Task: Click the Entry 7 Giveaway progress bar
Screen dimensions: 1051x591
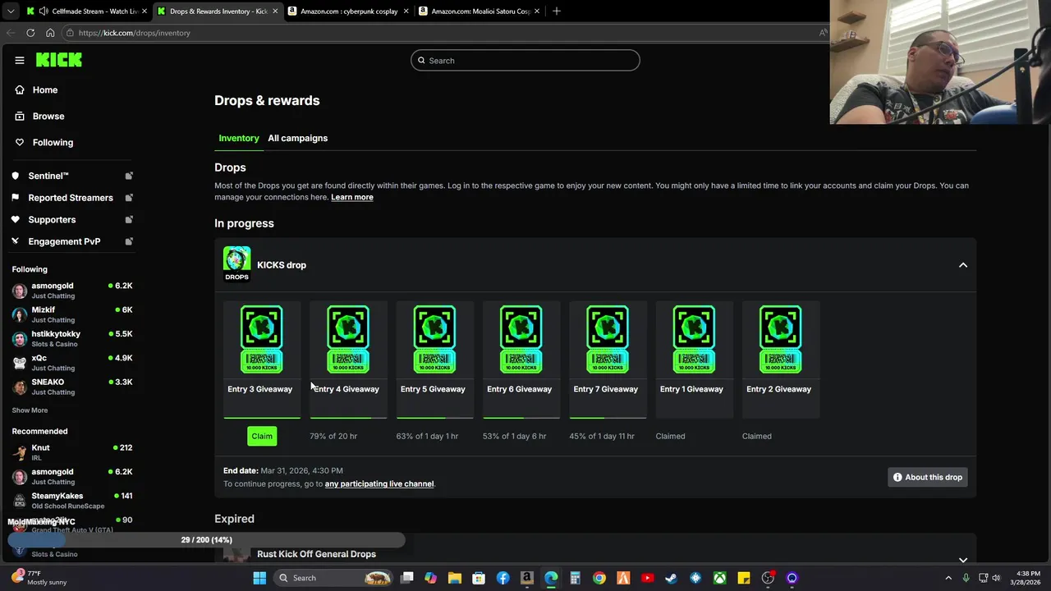Action: [x=607, y=418]
